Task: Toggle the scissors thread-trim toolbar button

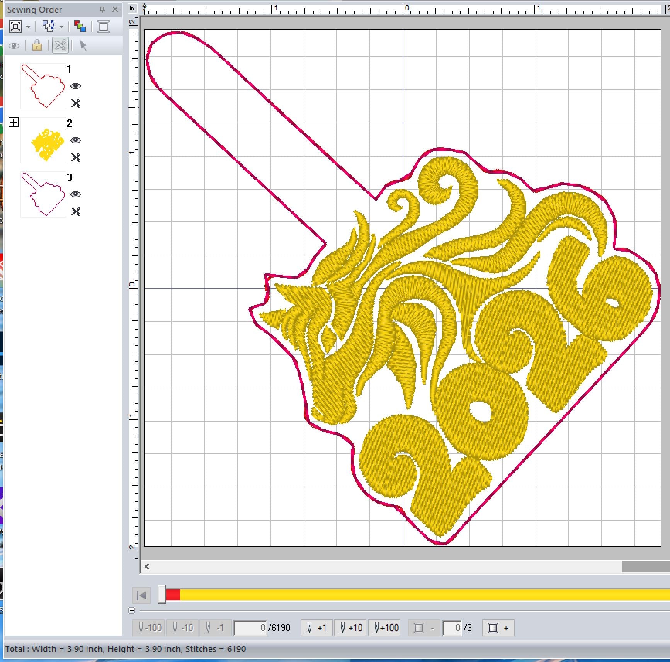Action: point(60,46)
